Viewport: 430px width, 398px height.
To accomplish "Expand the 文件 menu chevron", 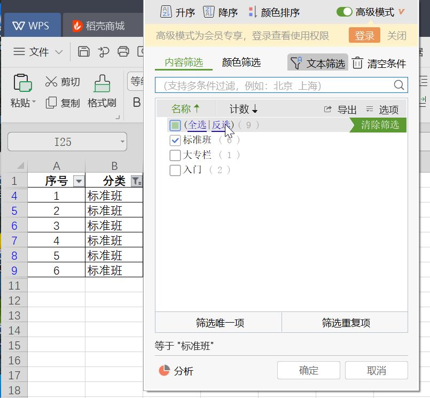I will pyautogui.click(x=59, y=52).
